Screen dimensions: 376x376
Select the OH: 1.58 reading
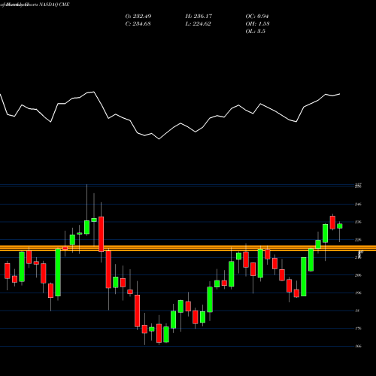tap(257, 24)
